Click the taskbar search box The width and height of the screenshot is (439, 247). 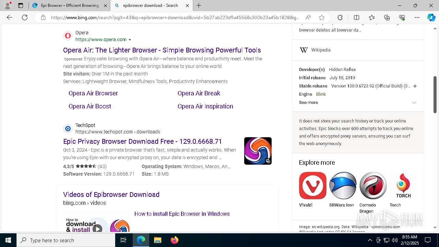[66, 240]
